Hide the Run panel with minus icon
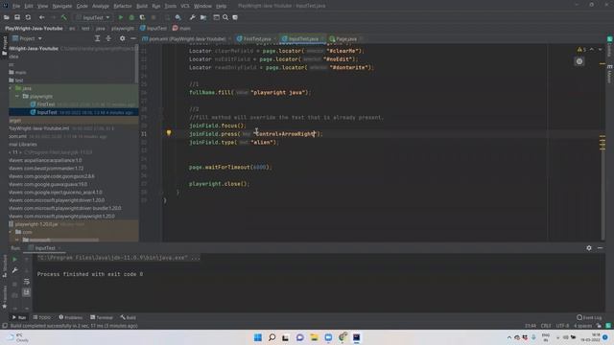The width and height of the screenshot is (614, 345). point(600,248)
